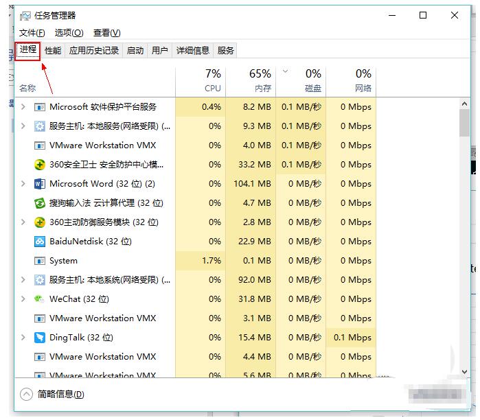Click the 2.8 MB memory value
This screenshot has height=420, width=480.
(x=257, y=222)
